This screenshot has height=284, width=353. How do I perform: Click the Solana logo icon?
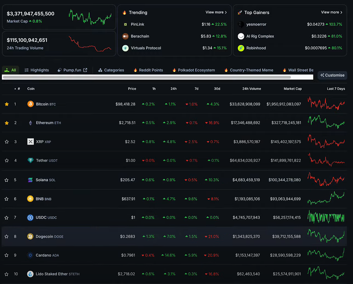click(30, 180)
